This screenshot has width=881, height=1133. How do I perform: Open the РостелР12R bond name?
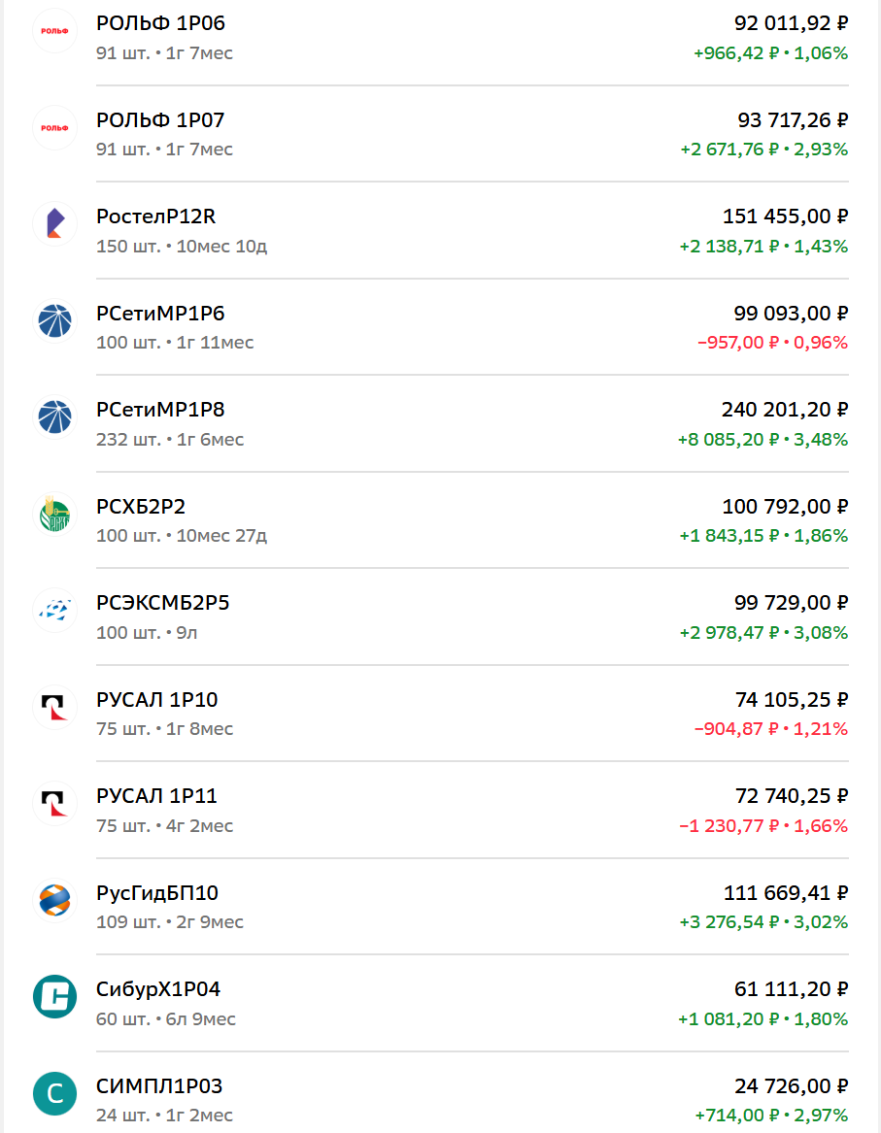point(156,217)
